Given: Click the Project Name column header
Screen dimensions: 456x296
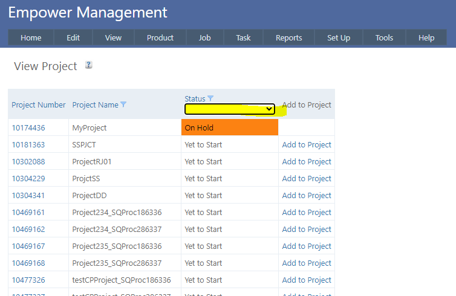Looking at the screenshot, I should pos(95,105).
